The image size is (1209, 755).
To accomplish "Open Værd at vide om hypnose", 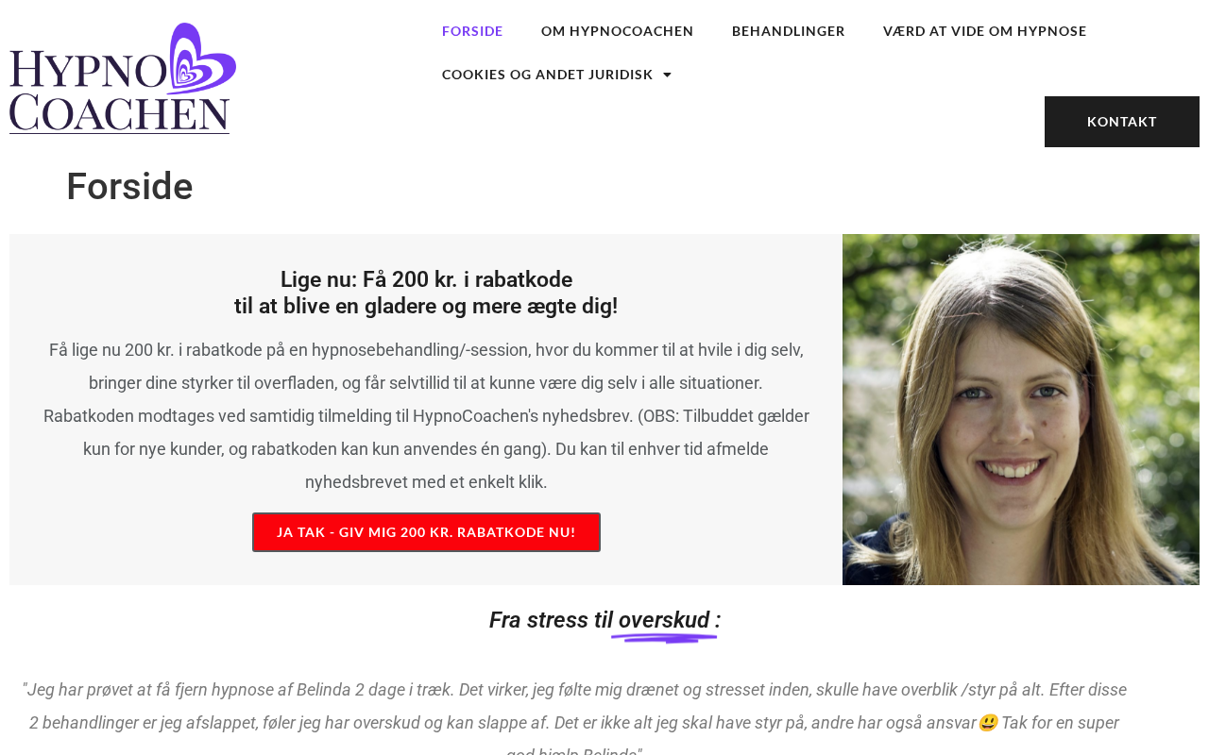I will (x=985, y=31).
